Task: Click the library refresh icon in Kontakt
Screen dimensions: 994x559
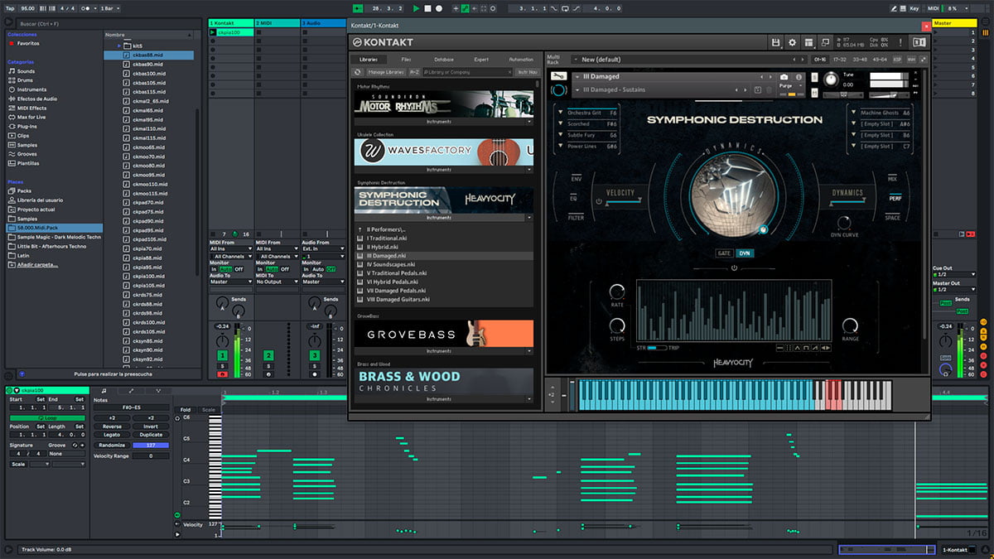Action: coord(358,72)
